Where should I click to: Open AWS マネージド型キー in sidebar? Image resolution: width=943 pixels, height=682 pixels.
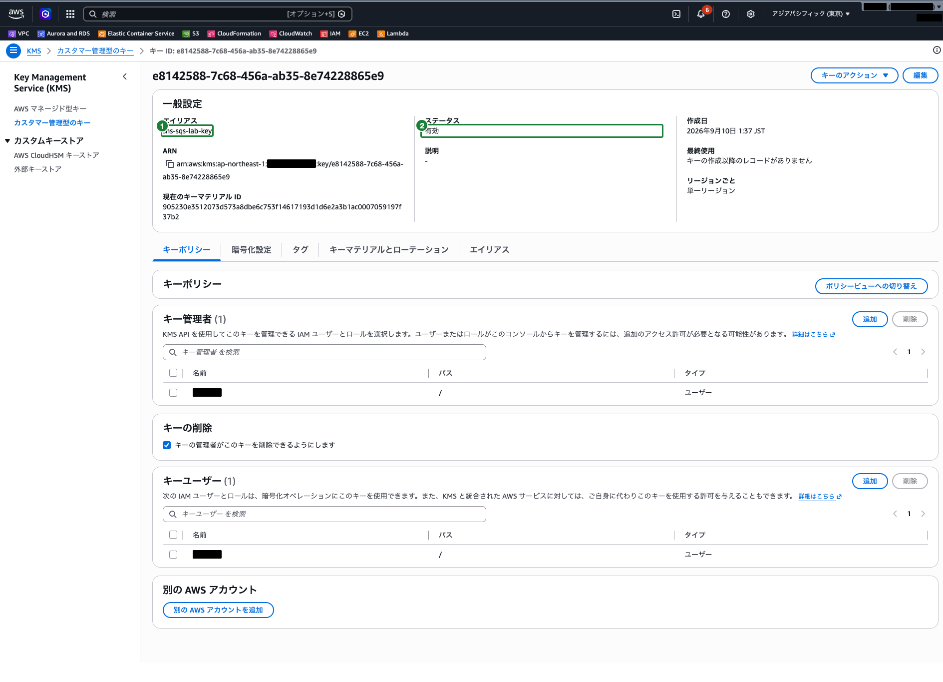pos(50,109)
